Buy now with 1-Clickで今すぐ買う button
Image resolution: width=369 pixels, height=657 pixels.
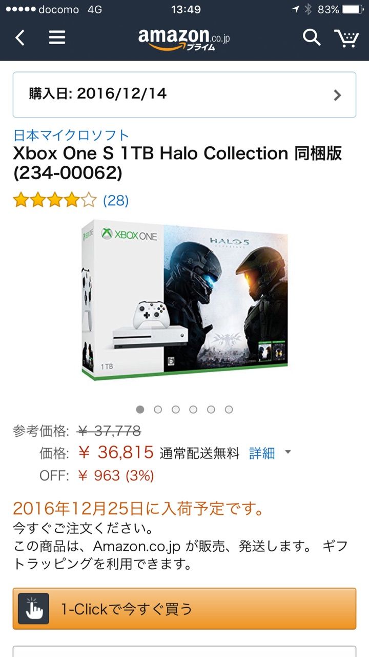(x=184, y=609)
